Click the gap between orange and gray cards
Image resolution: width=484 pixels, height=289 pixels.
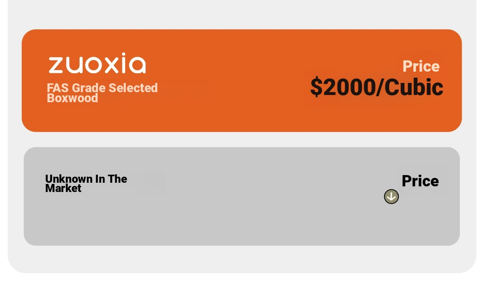[x=242, y=140]
